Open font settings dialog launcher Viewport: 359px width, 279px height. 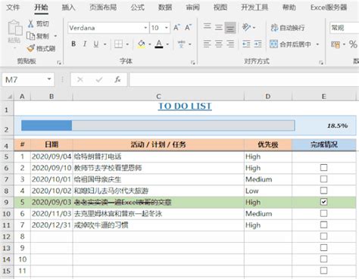(193, 63)
